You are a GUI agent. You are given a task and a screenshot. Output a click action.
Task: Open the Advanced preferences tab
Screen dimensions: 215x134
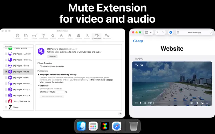tap(107, 37)
